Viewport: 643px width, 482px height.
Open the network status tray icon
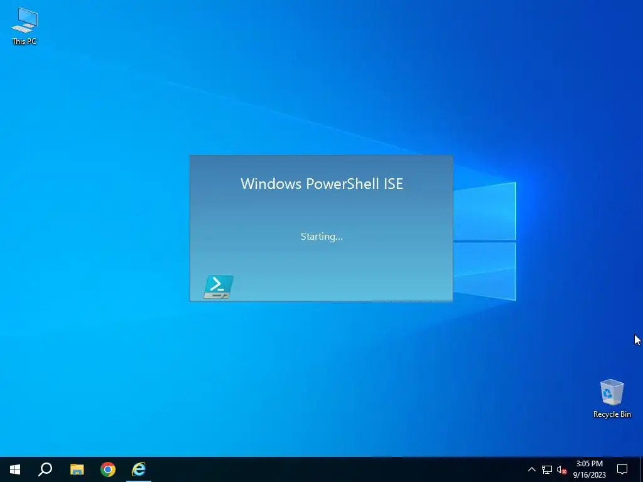(547, 469)
